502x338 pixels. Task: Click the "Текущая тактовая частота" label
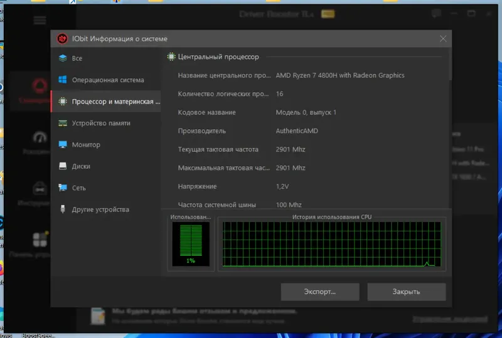(x=218, y=149)
